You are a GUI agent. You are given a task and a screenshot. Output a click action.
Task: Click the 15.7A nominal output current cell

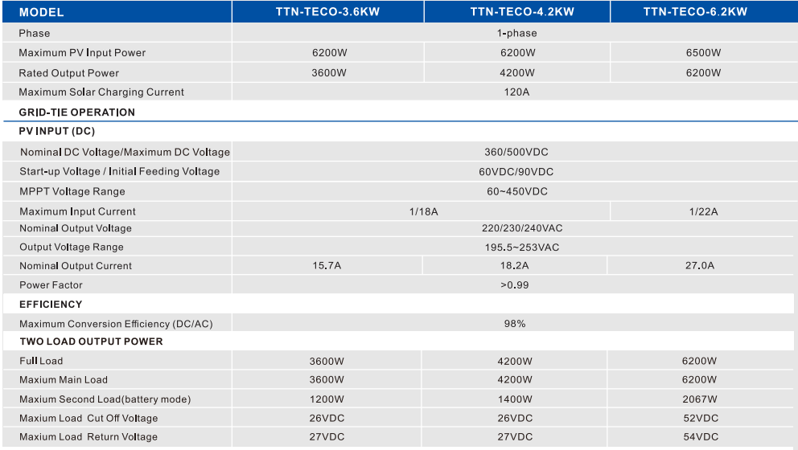(328, 266)
